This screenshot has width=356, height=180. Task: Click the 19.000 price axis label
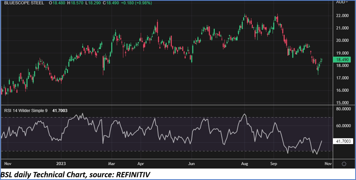click(x=343, y=53)
